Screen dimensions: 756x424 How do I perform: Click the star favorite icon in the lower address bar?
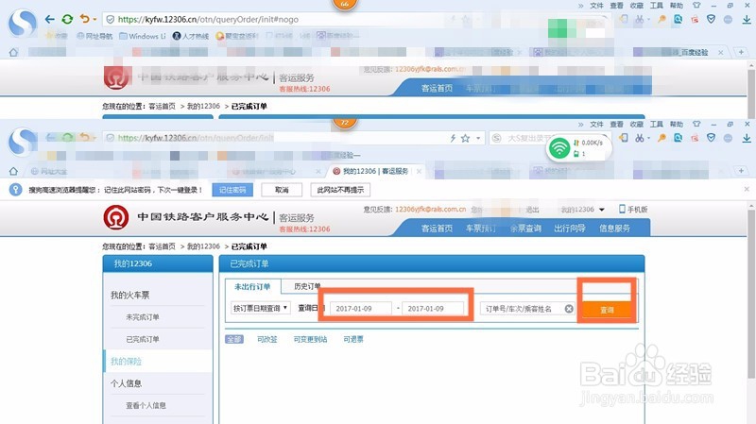pyautogui.click(x=465, y=138)
